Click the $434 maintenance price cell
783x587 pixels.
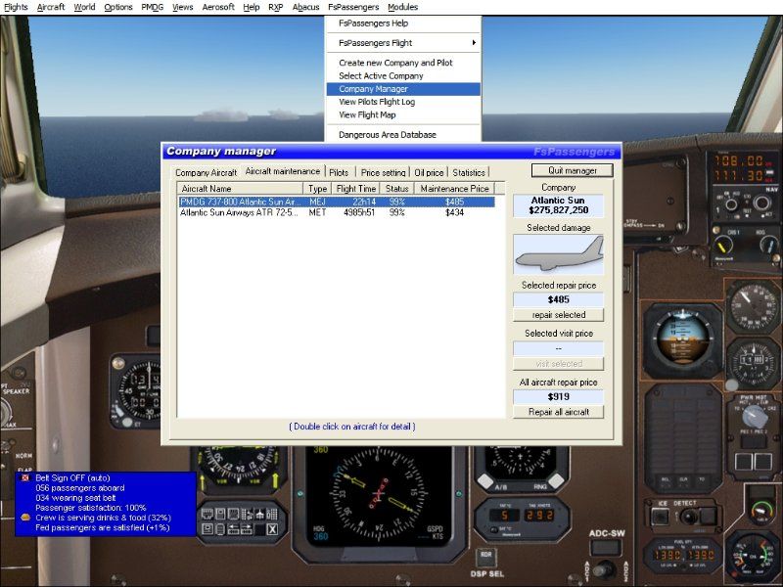pos(454,212)
